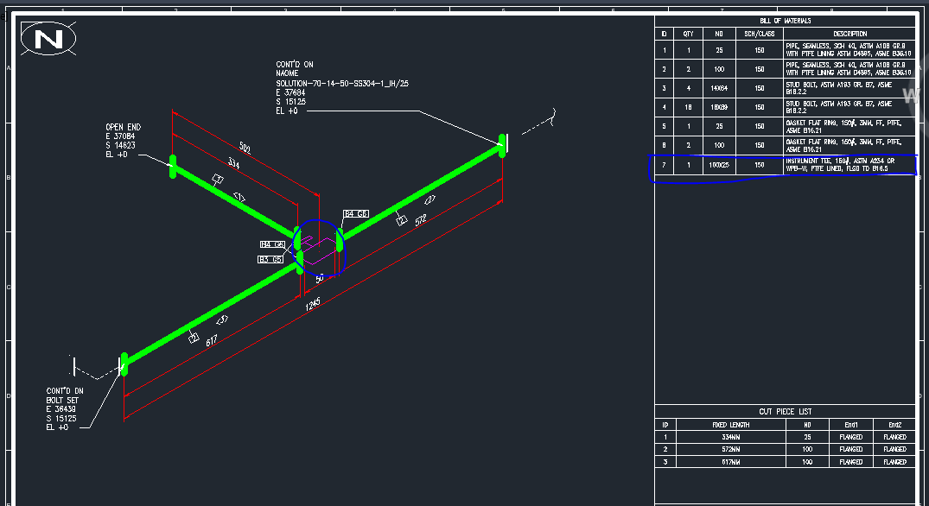Click the <2> cut piece marker on the 572 pipe
The width and height of the screenshot is (929, 506).
(402, 221)
